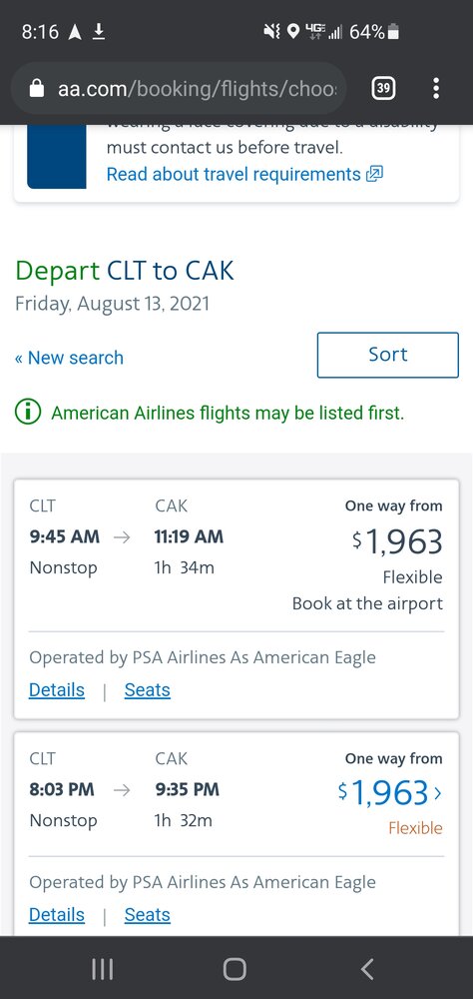Open the Sort options
Screen dimensions: 473x999
tap(388, 355)
